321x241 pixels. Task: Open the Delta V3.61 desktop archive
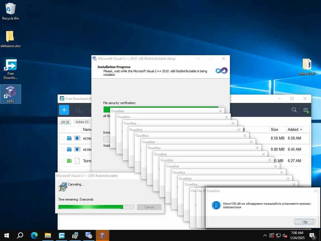(x=307, y=67)
